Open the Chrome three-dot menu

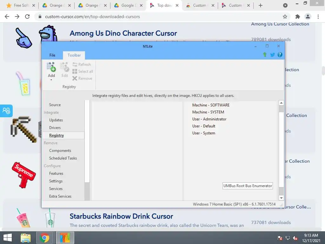318,17
